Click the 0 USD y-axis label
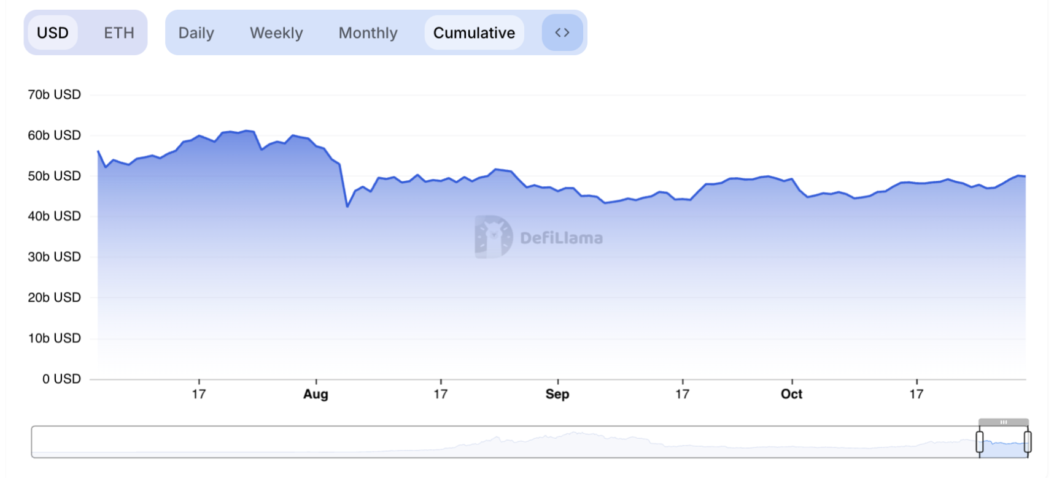Screen dimensions: 1054x478 pos(61,379)
